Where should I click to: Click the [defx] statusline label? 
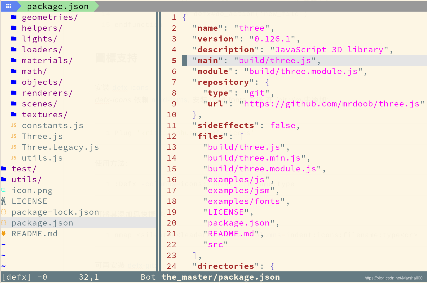coord(17,277)
